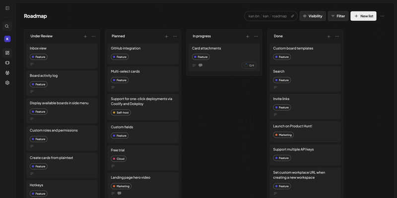
Task: Open the Custom fields card
Action: point(143,133)
